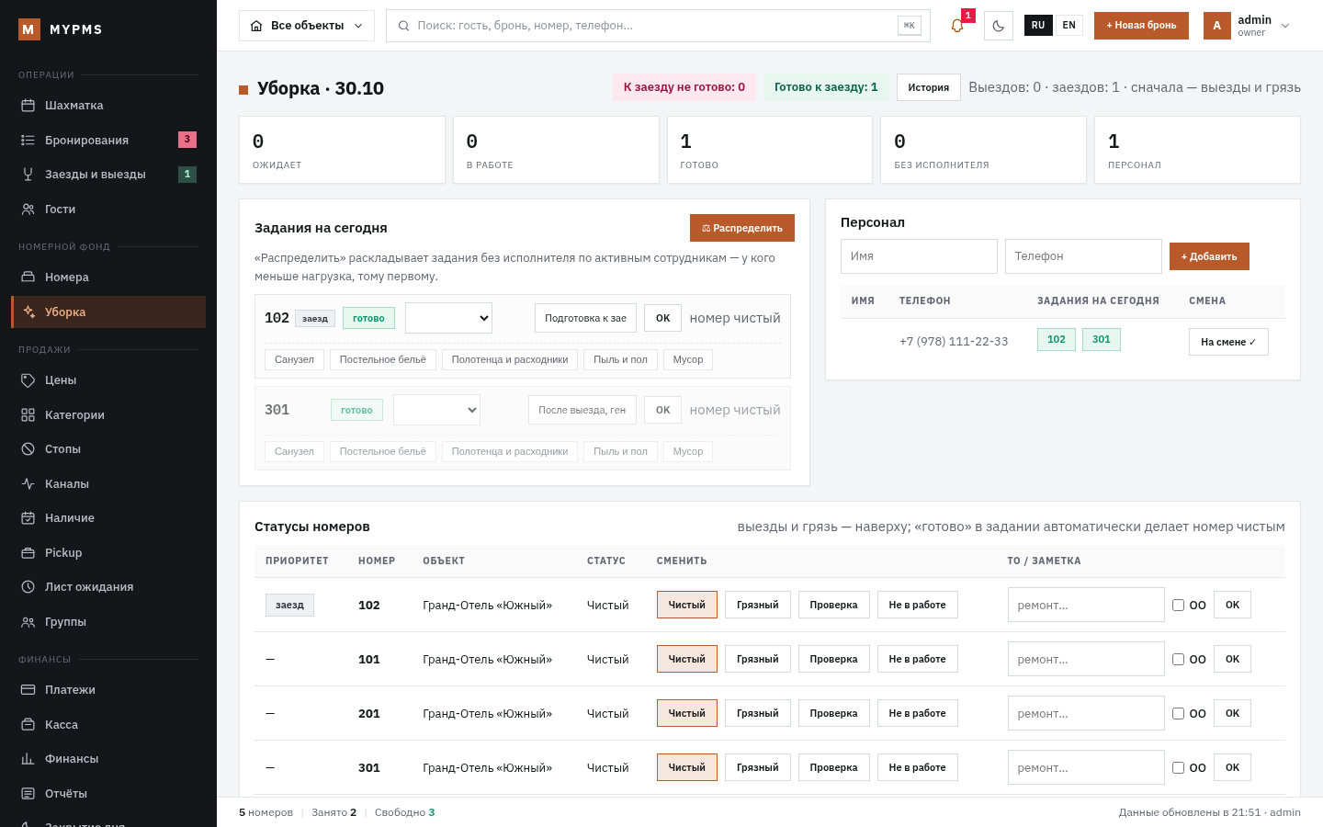
Task: Click the Бронирования list icon
Action: click(x=28, y=140)
